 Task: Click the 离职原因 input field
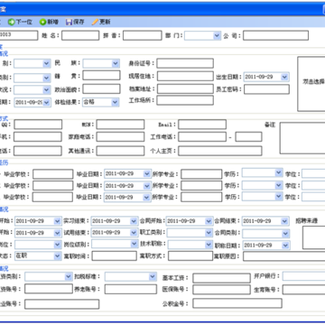284,256
